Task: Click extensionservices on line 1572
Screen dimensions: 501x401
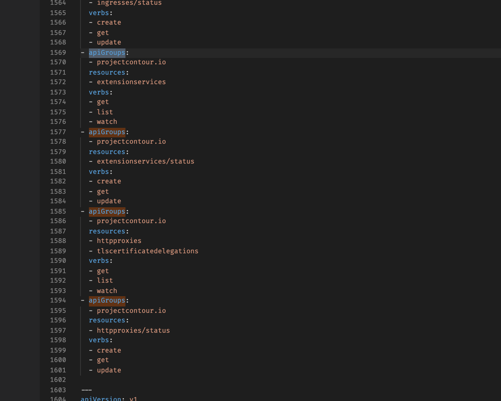Action: [131, 82]
